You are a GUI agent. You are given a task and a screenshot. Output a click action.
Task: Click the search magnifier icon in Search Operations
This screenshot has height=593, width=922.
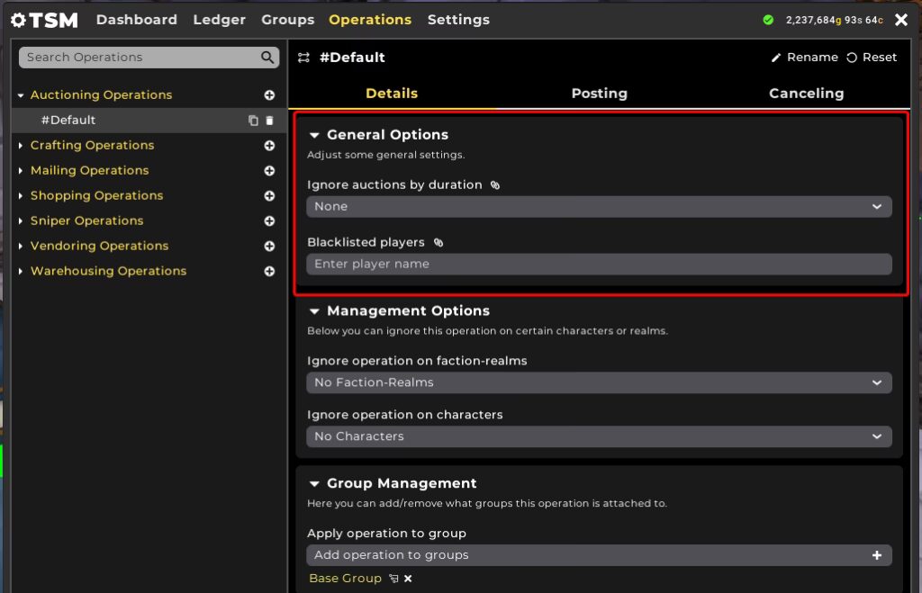click(x=267, y=58)
